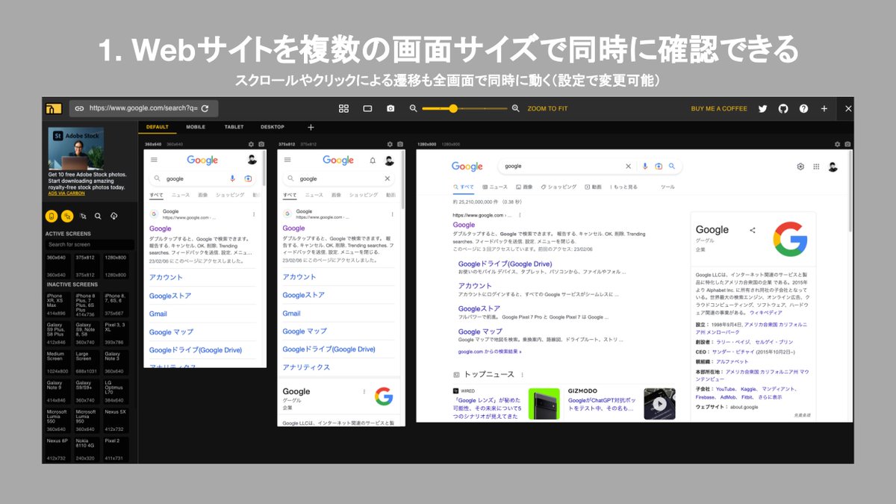Capture all screens with the toolbar camera icon
The width and height of the screenshot is (896, 504).
[391, 108]
